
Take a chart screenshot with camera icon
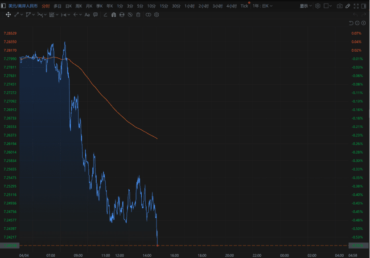click(x=340, y=6)
